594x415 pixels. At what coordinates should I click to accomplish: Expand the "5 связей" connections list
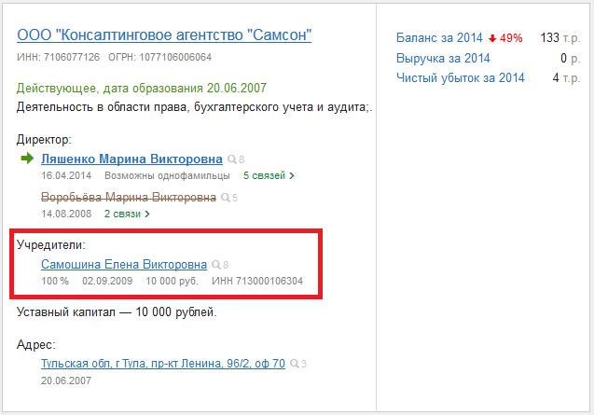pos(269,175)
